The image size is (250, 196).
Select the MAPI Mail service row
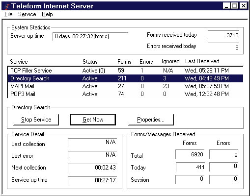(125, 86)
